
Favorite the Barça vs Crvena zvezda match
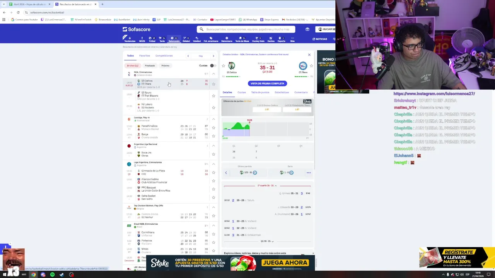[x=213, y=136]
